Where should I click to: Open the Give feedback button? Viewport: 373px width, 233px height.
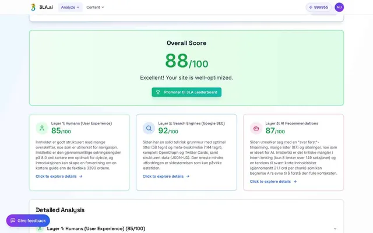[28, 221]
